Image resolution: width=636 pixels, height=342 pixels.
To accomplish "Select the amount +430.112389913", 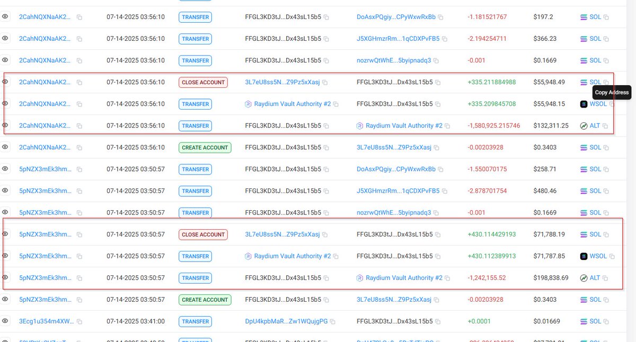I will click(491, 256).
